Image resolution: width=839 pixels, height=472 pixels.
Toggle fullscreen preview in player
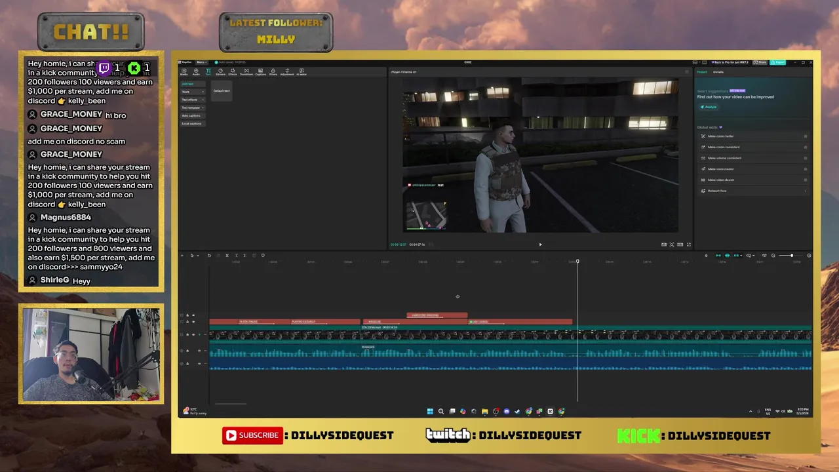click(689, 245)
